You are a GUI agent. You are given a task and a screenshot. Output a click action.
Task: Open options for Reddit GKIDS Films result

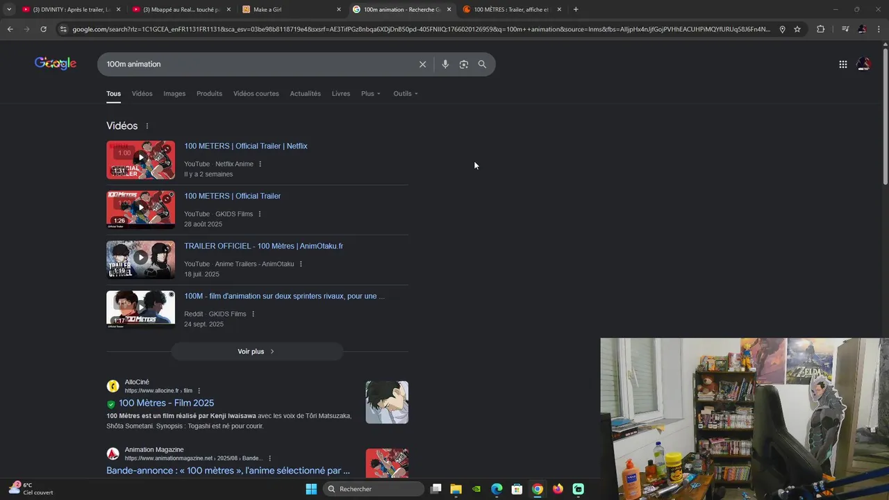pyautogui.click(x=253, y=314)
